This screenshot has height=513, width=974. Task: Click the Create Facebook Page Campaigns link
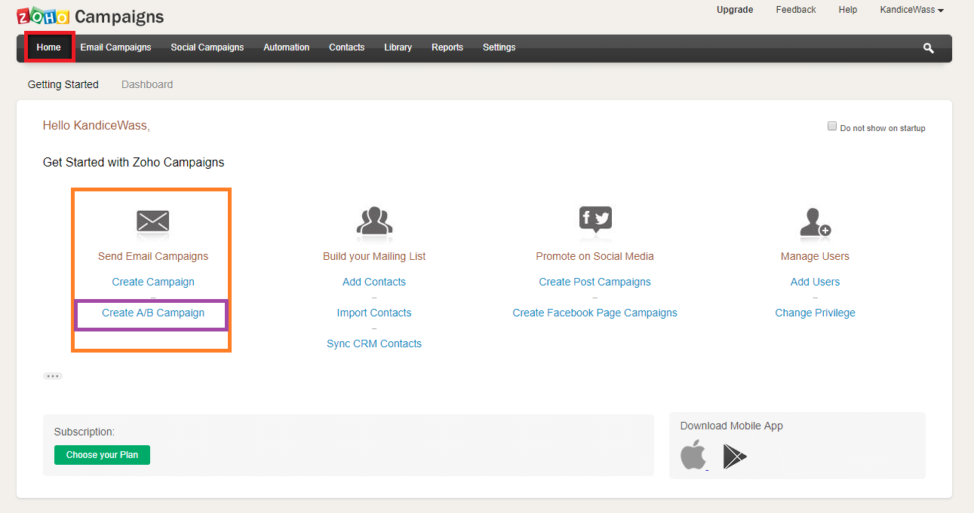595,313
